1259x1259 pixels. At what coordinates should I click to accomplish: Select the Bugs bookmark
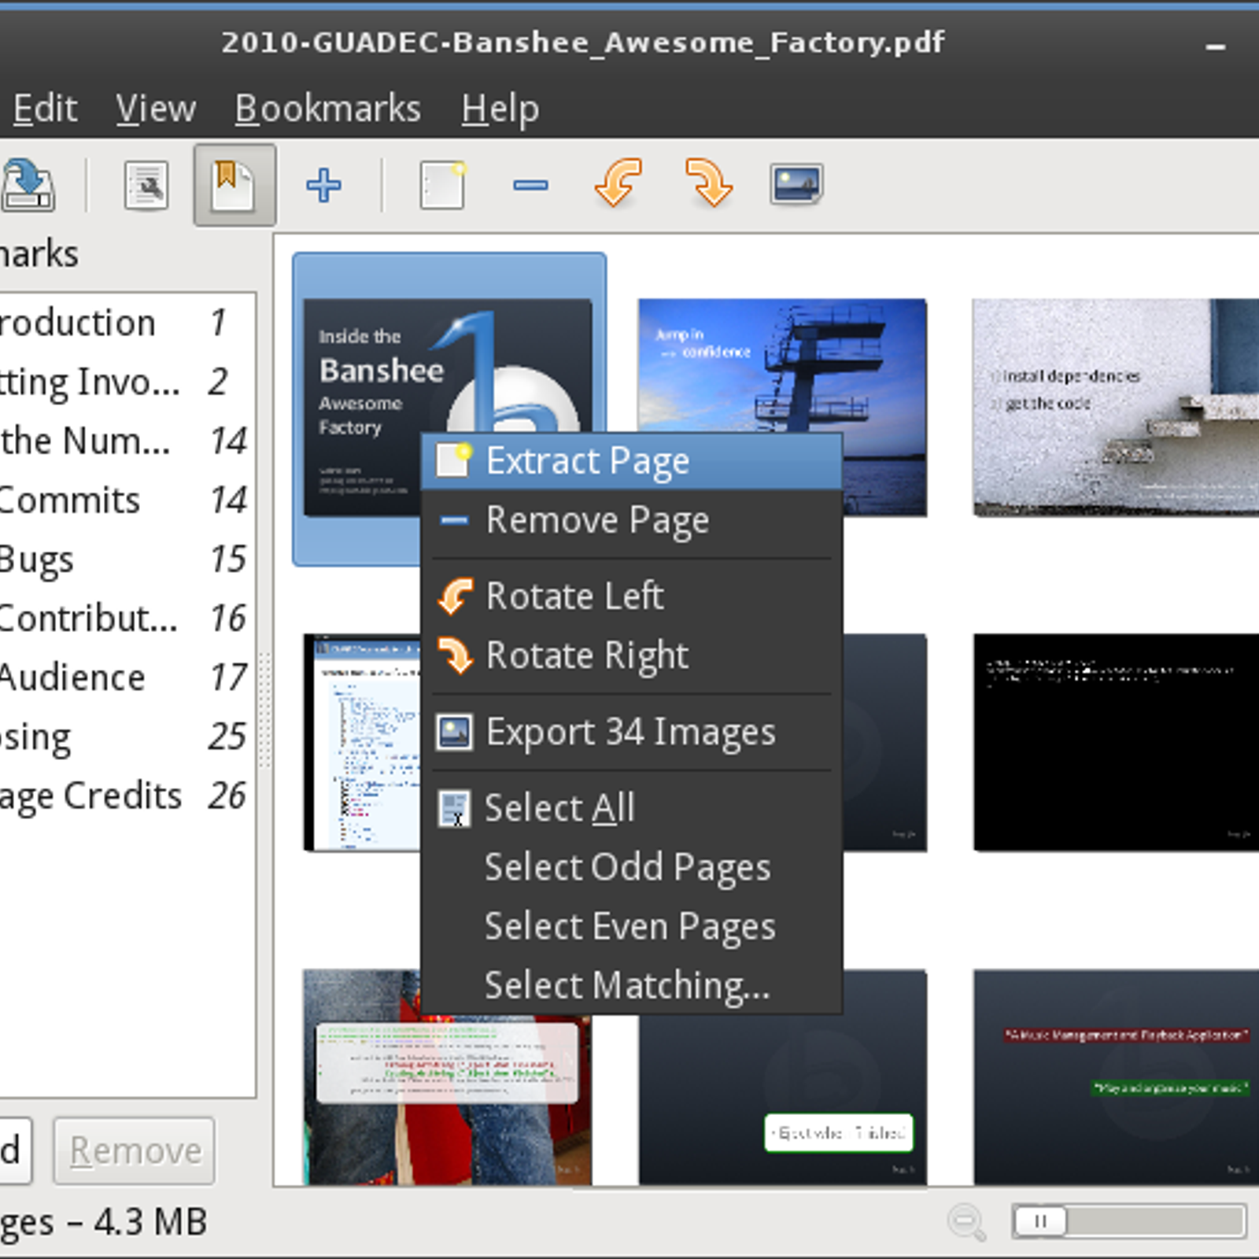(x=126, y=559)
